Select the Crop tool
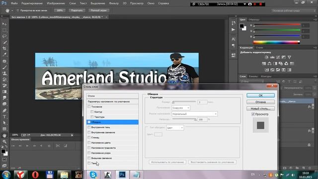The image size is (318, 179). point(4,49)
